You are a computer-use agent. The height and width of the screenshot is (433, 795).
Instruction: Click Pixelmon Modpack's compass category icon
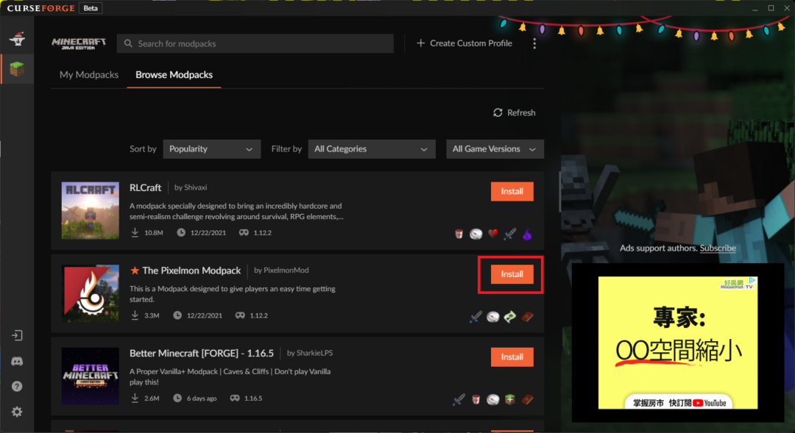click(x=492, y=317)
